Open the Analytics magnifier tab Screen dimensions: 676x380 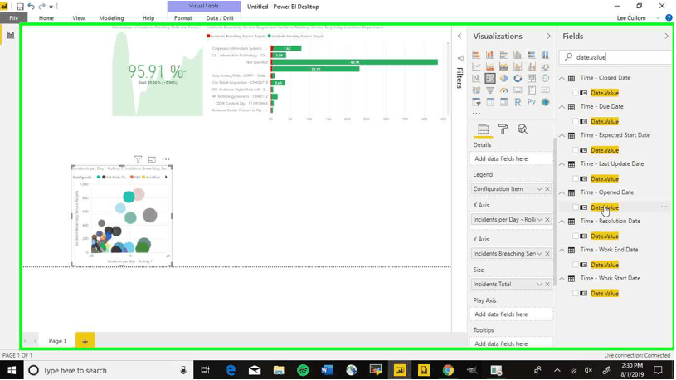tap(523, 129)
